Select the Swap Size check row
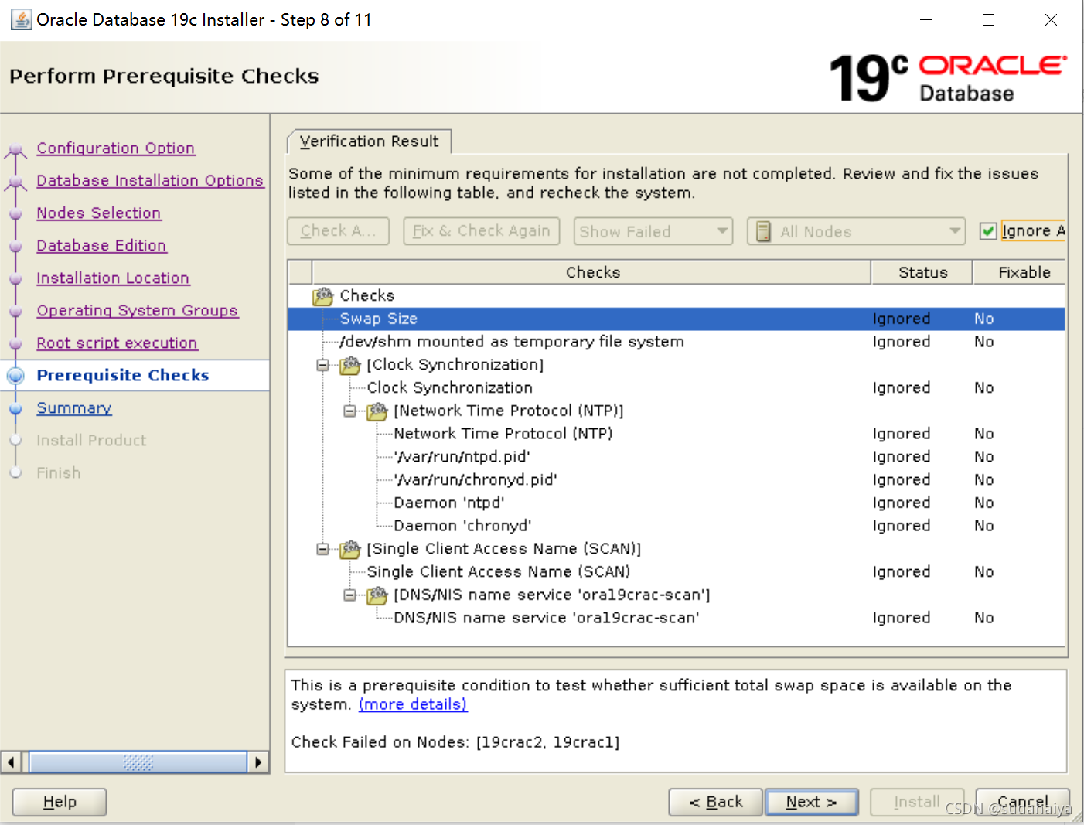 pos(677,319)
